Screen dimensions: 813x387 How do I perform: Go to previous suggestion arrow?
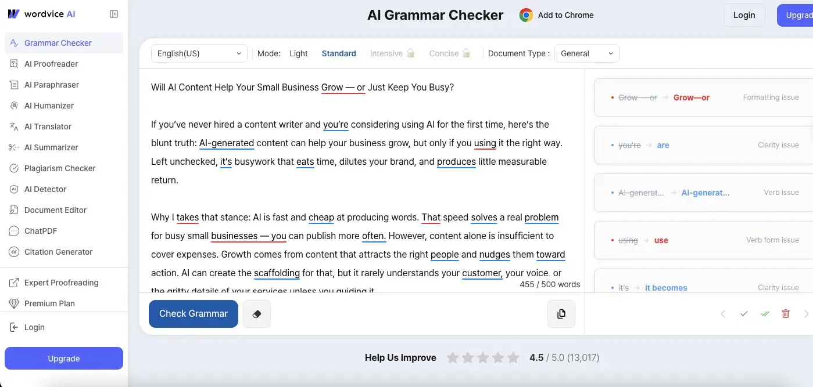723,314
